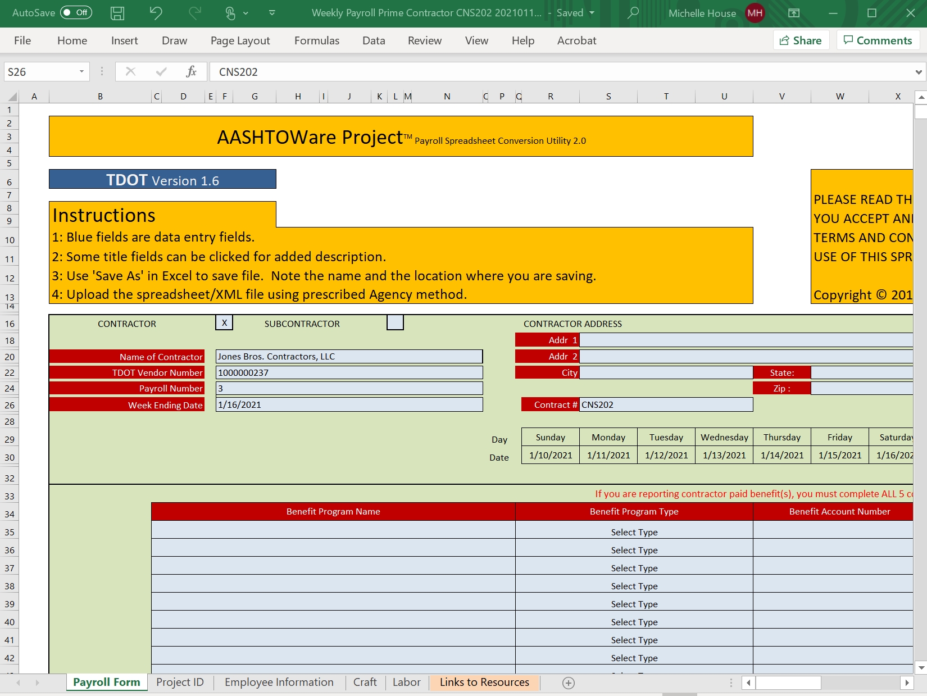The height and width of the screenshot is (696, 927).
Task: Open Customize Quick Access Toolbar dropdown
Action: coord(272,12)
